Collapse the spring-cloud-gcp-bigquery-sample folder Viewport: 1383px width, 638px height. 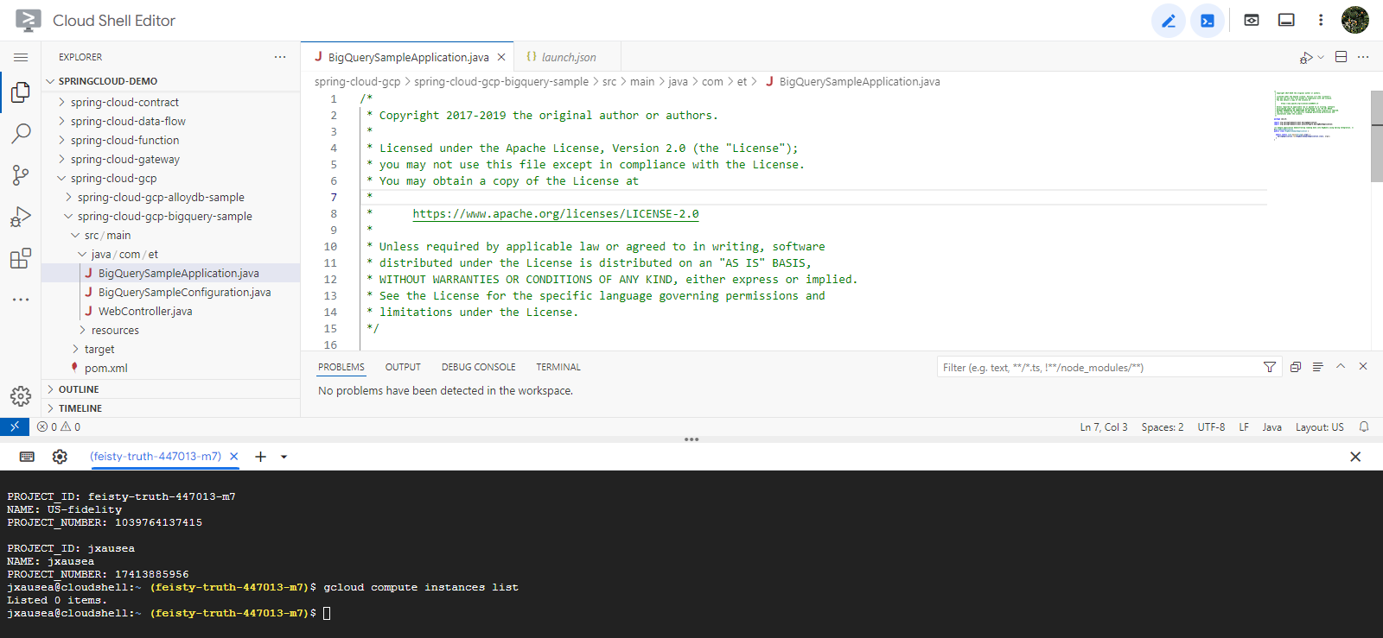pos(170,216)
